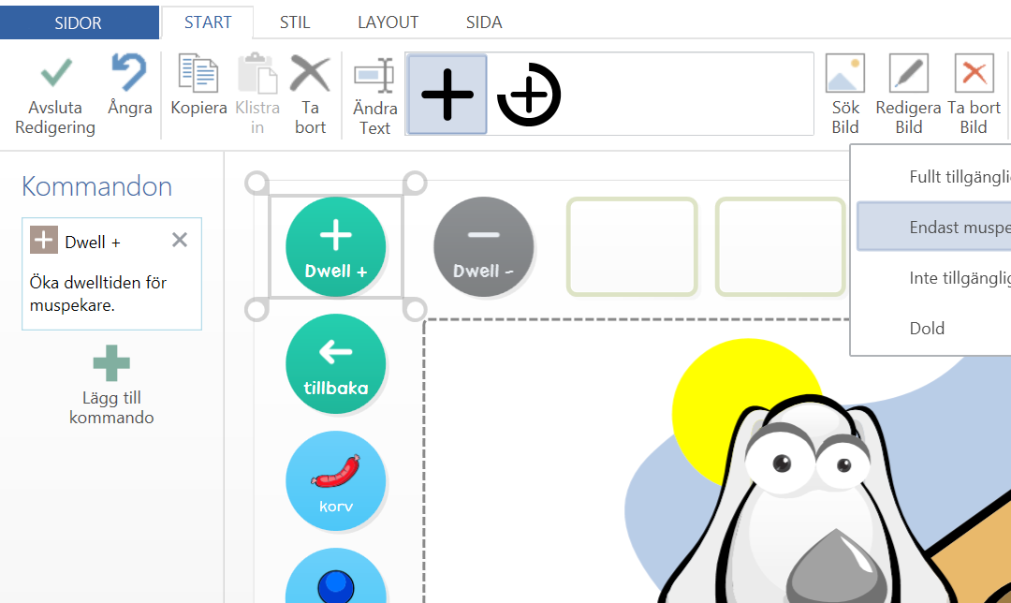Click the Kopiera copy icon

198,73
